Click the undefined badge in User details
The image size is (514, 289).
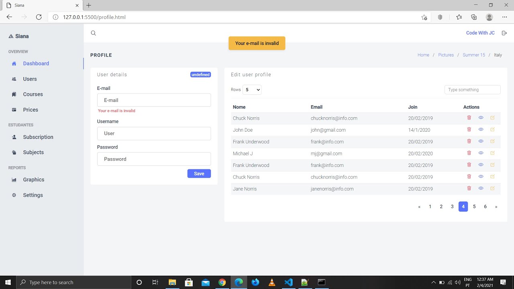[200, 75]
